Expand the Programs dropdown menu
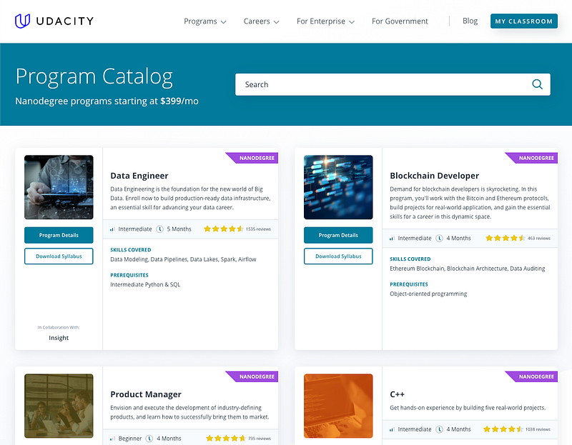 pyautogui.click(x=205, y=21)
